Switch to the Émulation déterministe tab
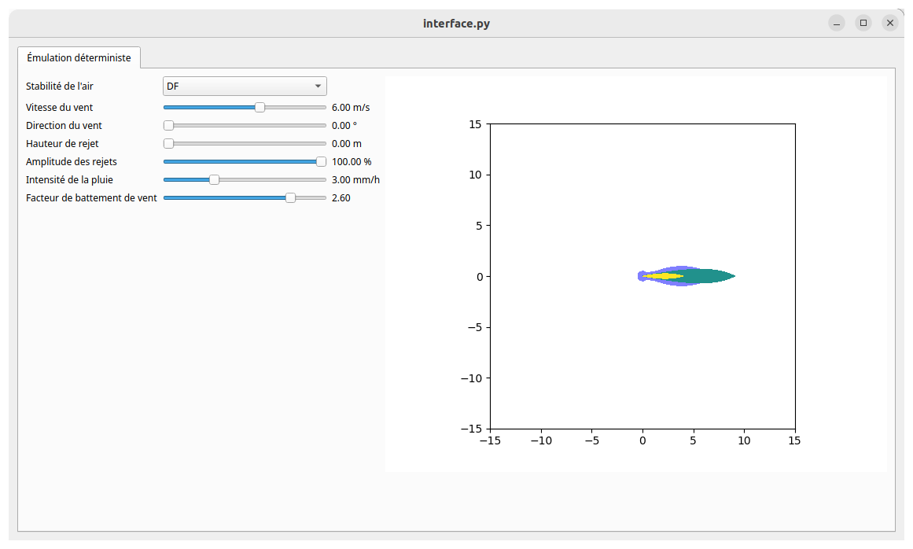Image resolution: width=913 pixels, height=549 pixels. (x=79, y=57)
